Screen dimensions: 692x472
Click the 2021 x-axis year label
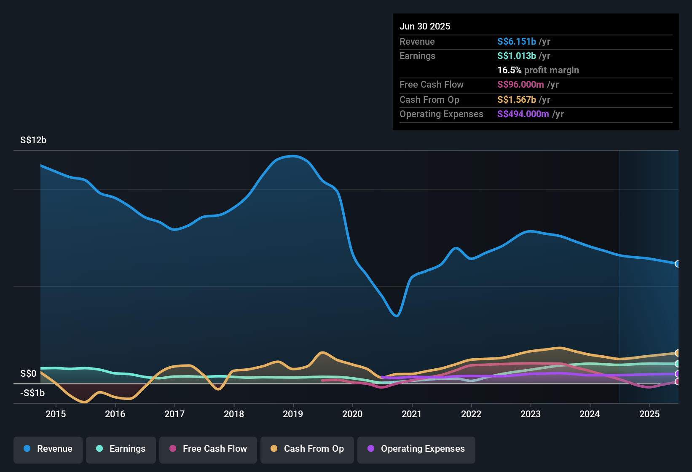[x=412, y=414]
